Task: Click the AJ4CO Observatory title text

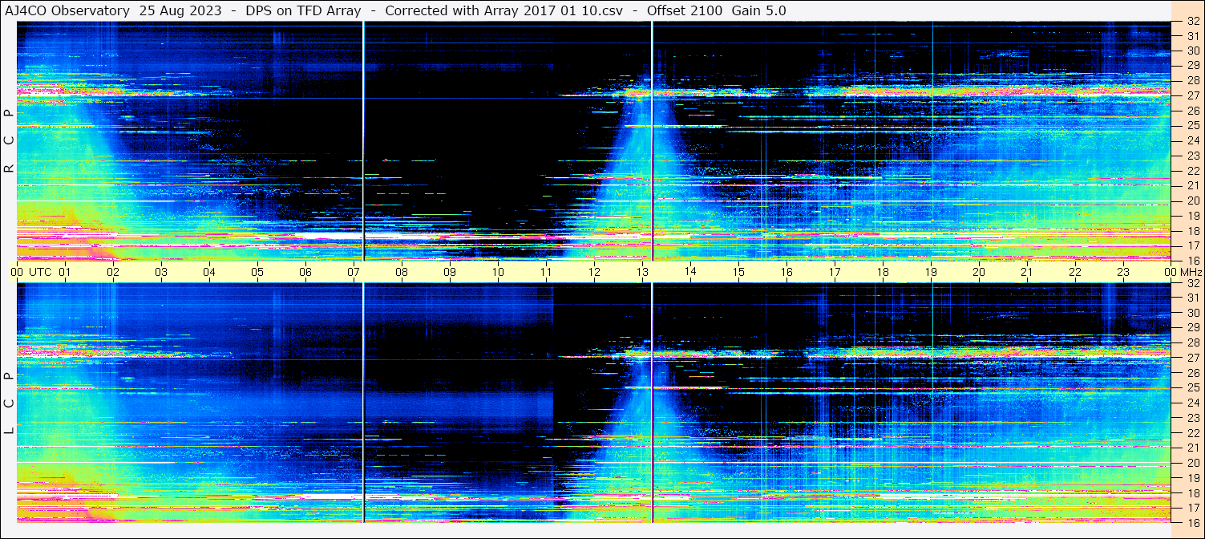Action: click(x=67, y=10)
